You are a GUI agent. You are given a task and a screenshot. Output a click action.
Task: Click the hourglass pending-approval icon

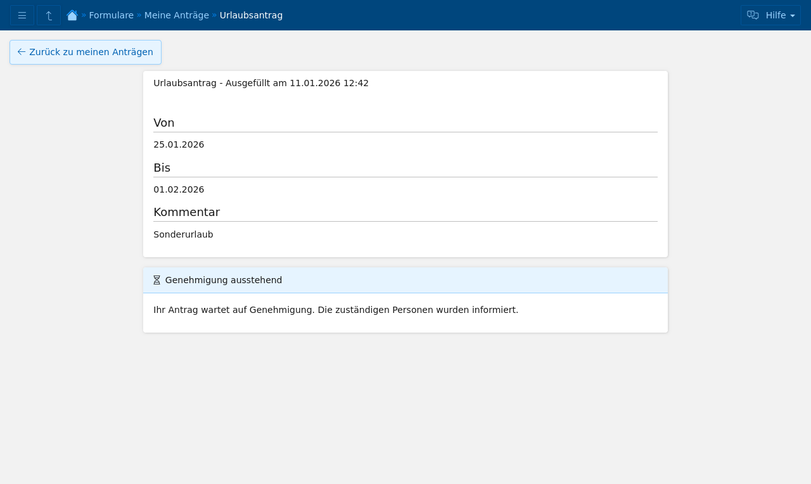(x=157, y=280)
